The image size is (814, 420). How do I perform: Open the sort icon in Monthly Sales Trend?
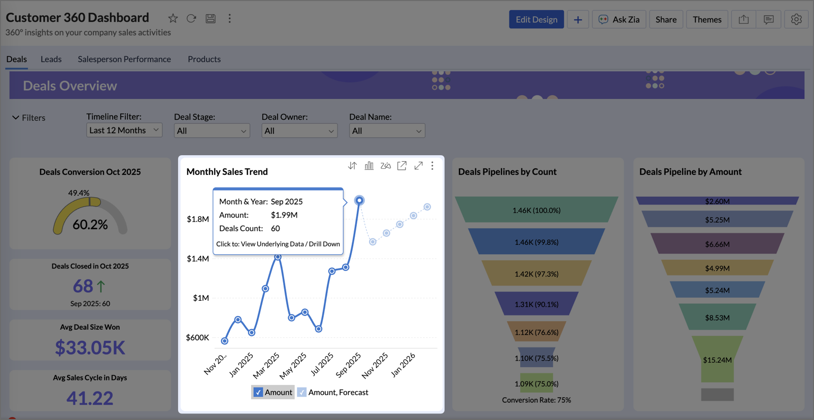coord(352,166)
